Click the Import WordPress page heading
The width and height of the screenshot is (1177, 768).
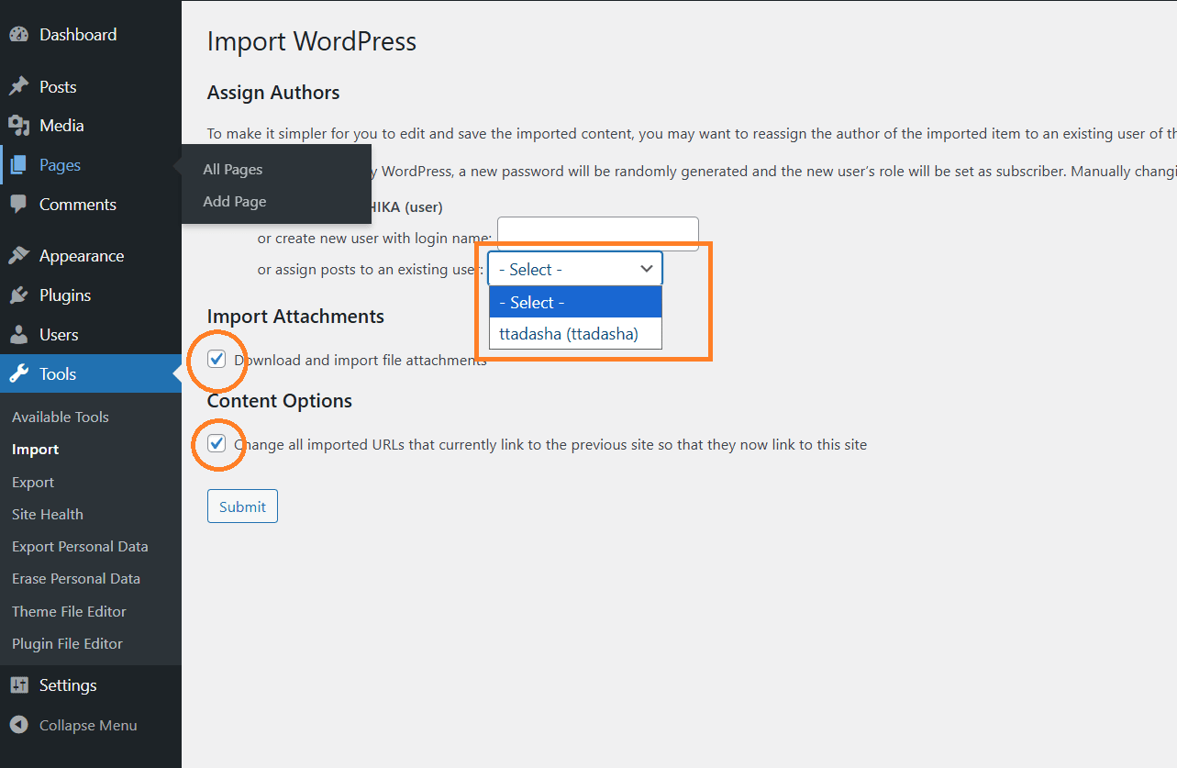[x=312, y=41]
